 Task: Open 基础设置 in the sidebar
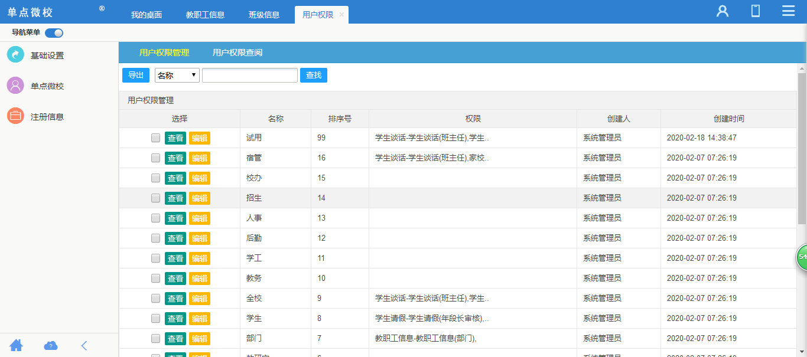tap(47, 55)
